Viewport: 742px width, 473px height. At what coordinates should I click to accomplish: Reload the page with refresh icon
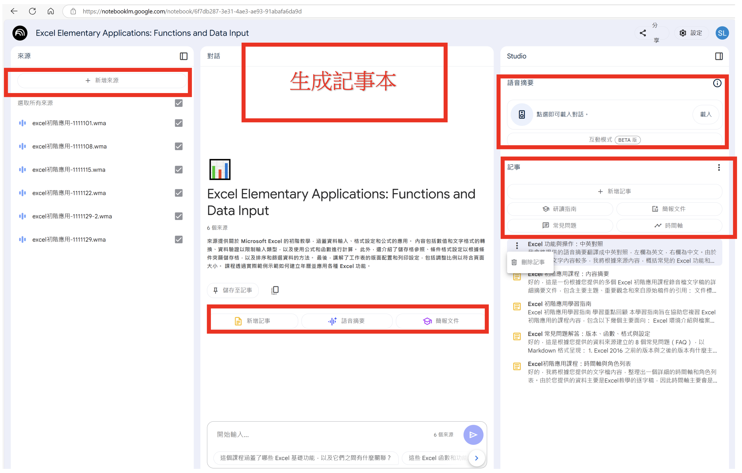[32, 11]
